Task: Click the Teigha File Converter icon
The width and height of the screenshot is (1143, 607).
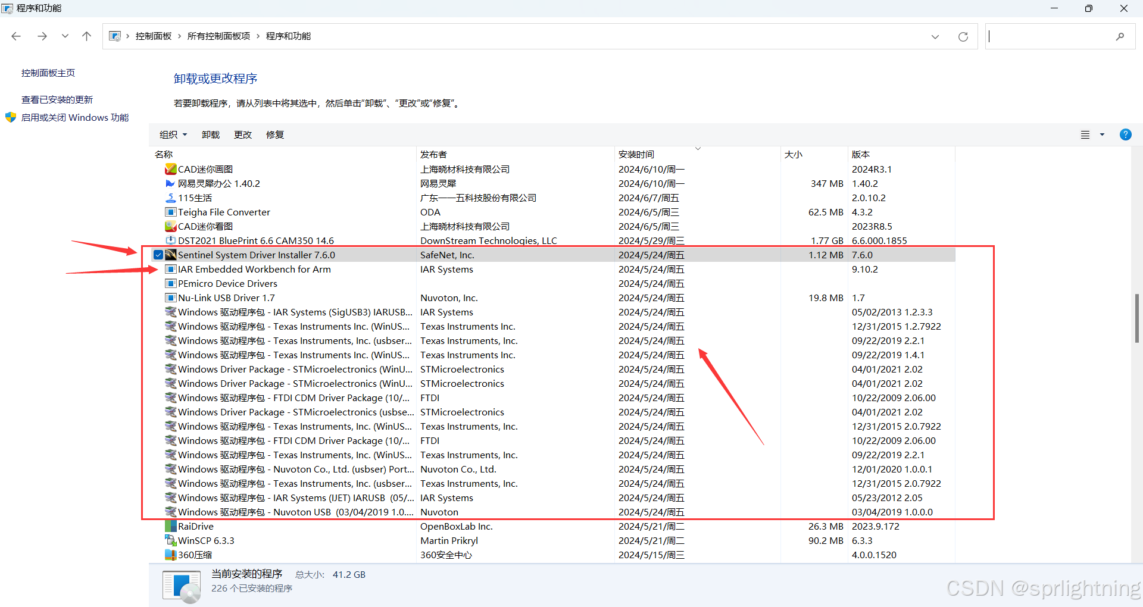Action: click(x=170, y=212)
